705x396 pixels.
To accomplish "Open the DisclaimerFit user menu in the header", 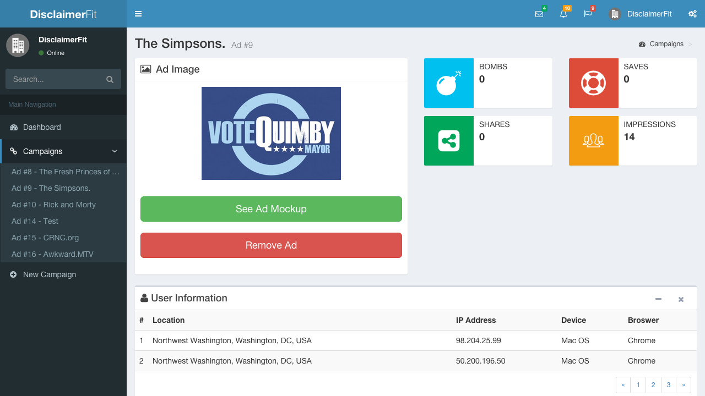I will [640, 14].
